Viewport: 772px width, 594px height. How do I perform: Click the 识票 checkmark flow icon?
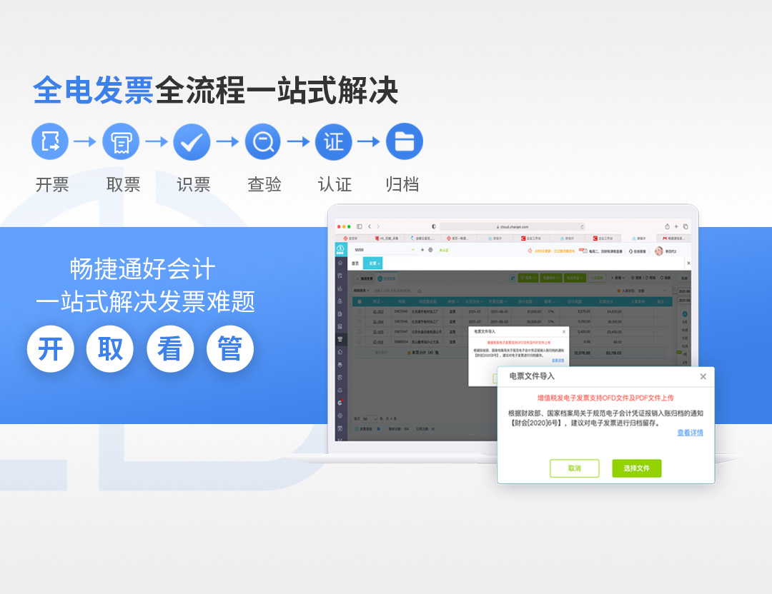[192, 141]
